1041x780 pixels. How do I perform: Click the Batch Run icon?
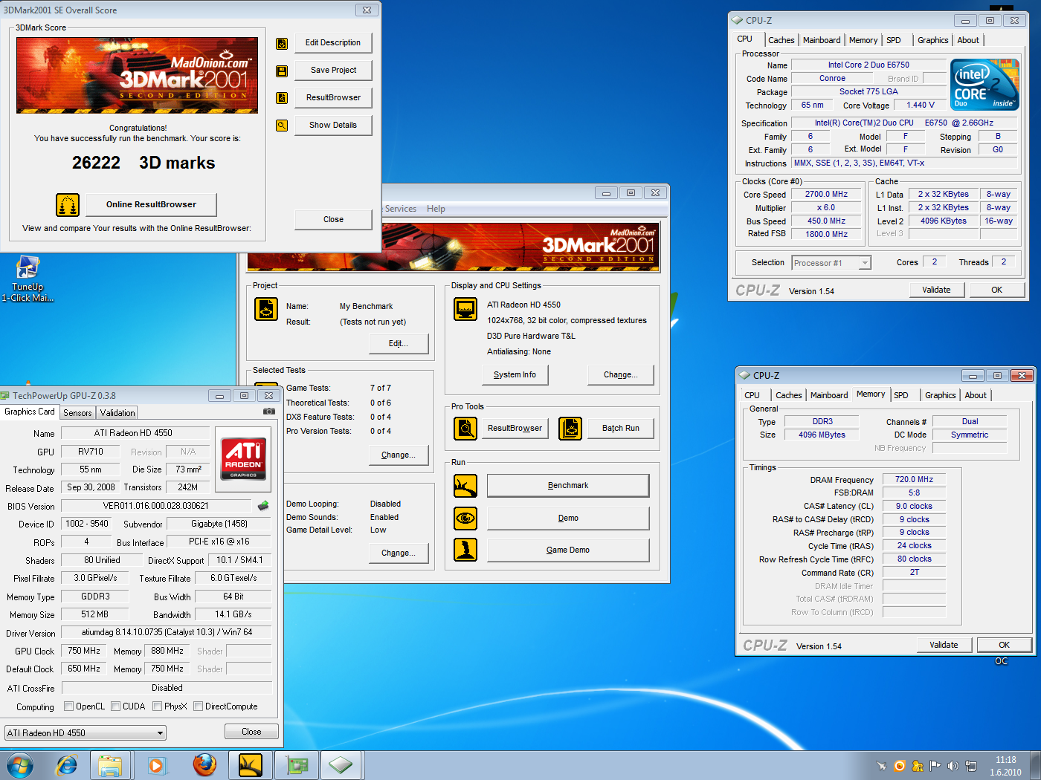point(570,429)
